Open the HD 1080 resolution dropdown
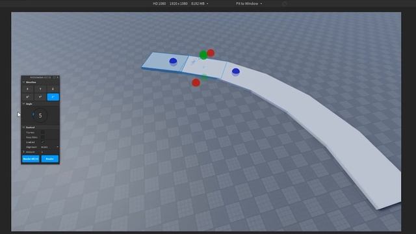The width and height of the screenshot is (416, 234). pyautogui.click(x=181, y=4)
